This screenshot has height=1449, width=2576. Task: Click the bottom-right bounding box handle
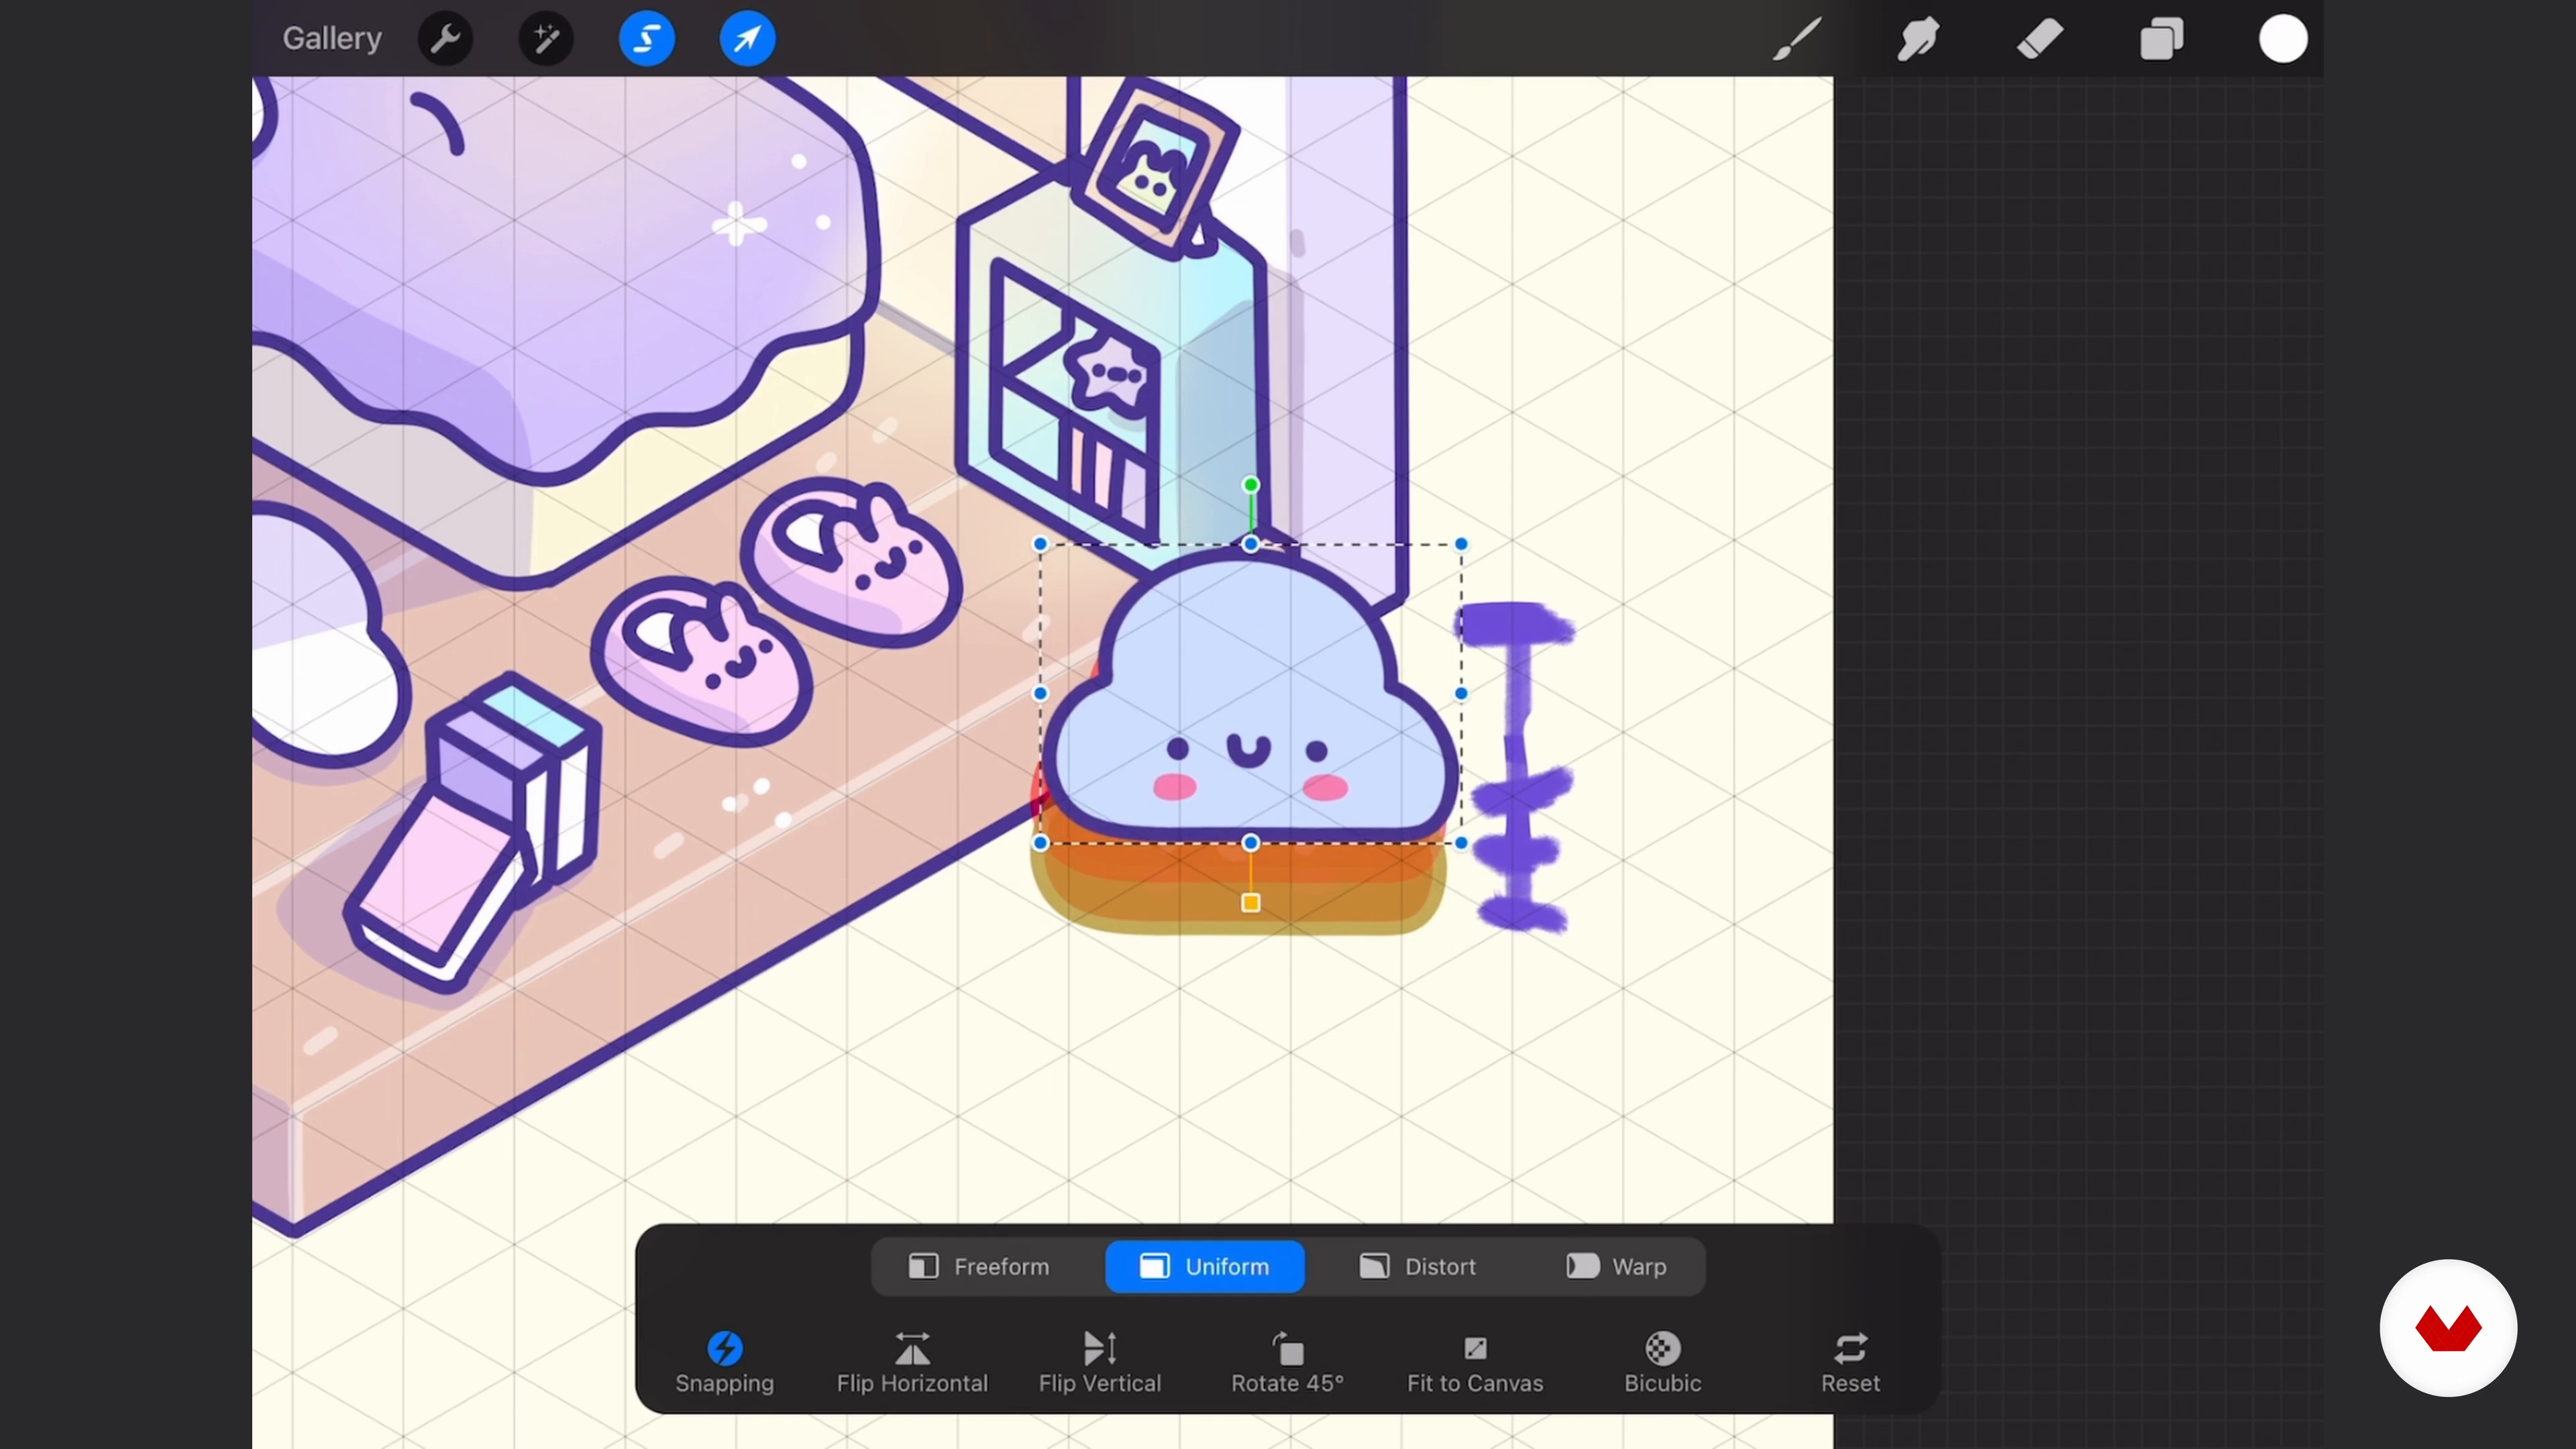coord(1461,843)
